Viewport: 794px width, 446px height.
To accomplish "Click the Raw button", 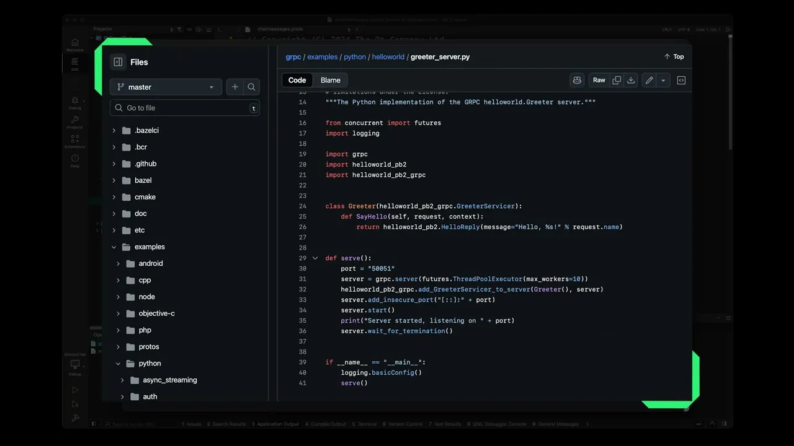I will 599,80.
